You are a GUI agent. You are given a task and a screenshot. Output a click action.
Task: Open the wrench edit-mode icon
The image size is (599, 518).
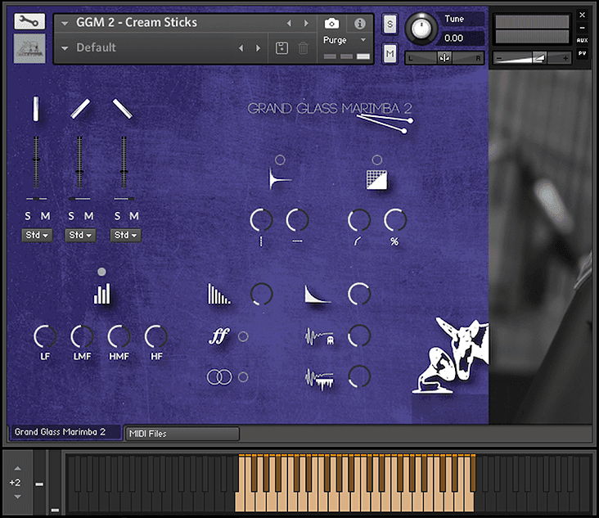[x=29, y=21]
